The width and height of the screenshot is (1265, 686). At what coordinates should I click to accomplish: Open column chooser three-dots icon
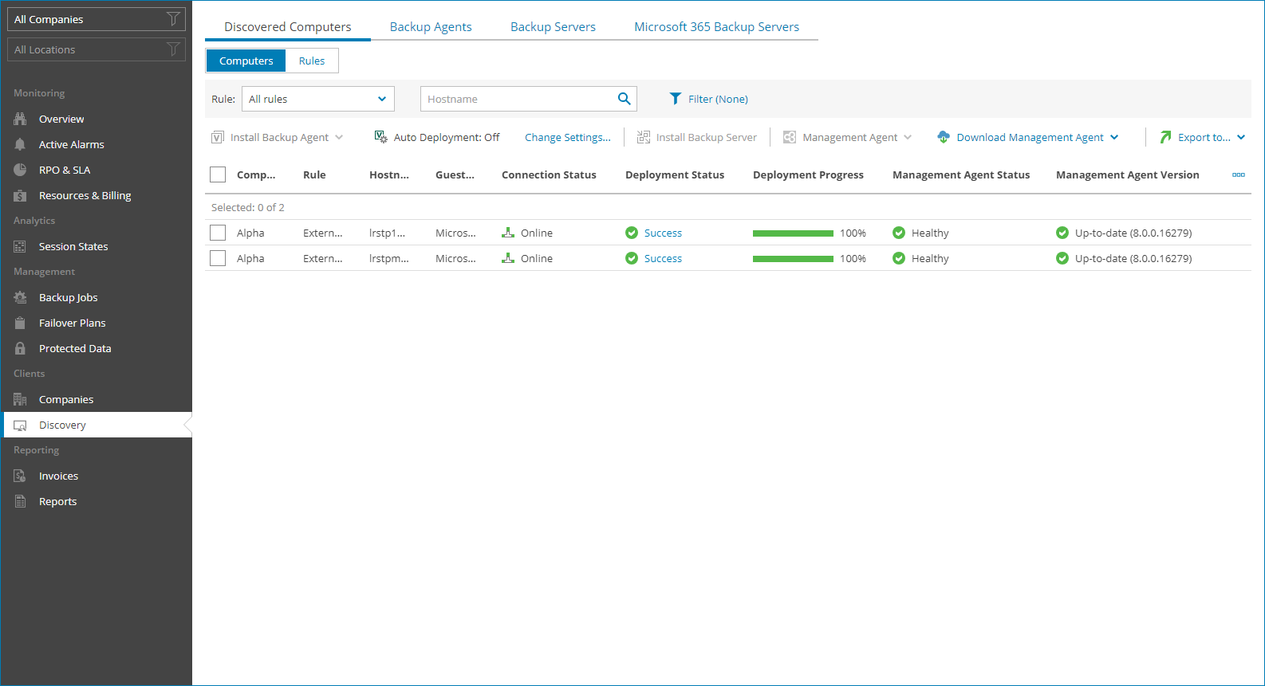pyautogui.click(x=1238, y=174)
